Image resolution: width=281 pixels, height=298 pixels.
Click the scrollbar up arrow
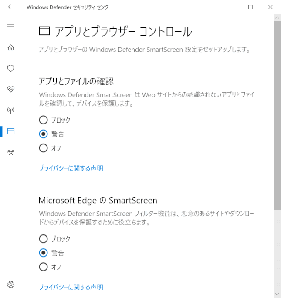coord(277,17)
